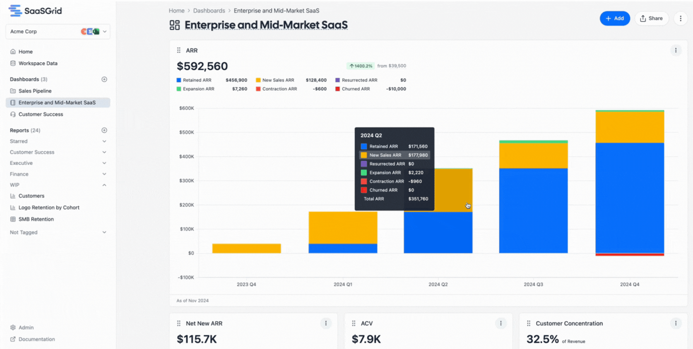The image size is (693, 349).
Task: Open Customer Concentration card options menu
Action: 676,323
